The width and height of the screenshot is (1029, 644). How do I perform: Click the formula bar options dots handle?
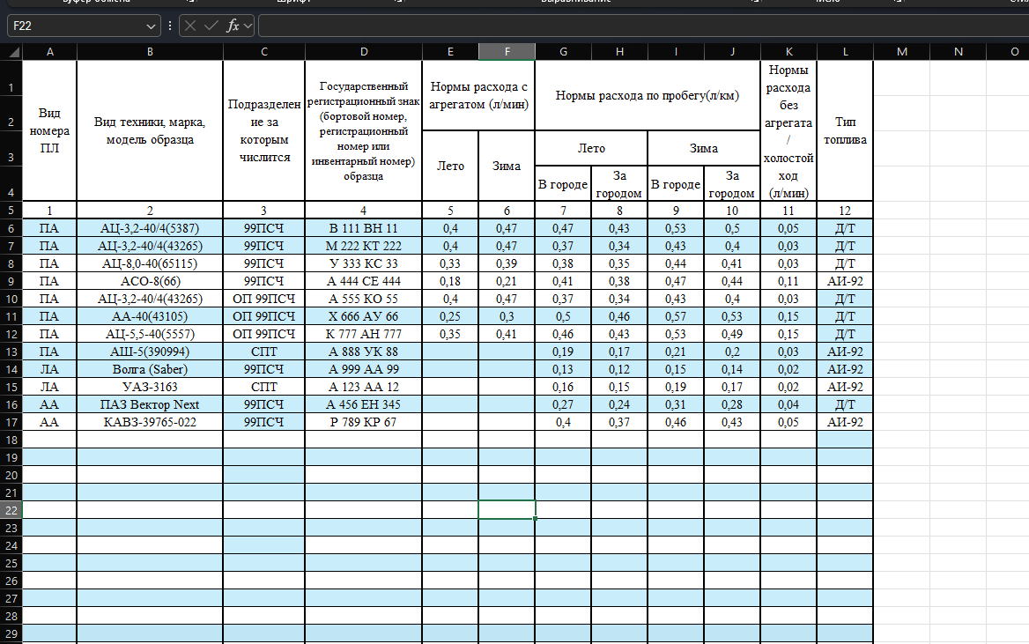tap(170, 26)
